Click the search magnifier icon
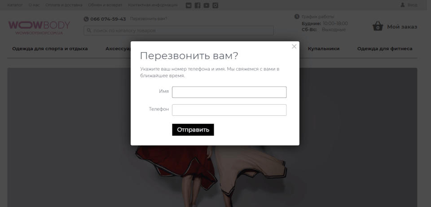Screen dimensions: 431x207 (x=89, y=31)
